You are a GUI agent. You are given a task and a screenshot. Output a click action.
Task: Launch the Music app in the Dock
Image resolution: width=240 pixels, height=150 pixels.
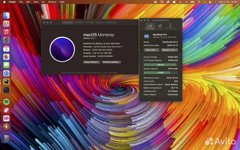pyautogui.click(x=6, y=32)
